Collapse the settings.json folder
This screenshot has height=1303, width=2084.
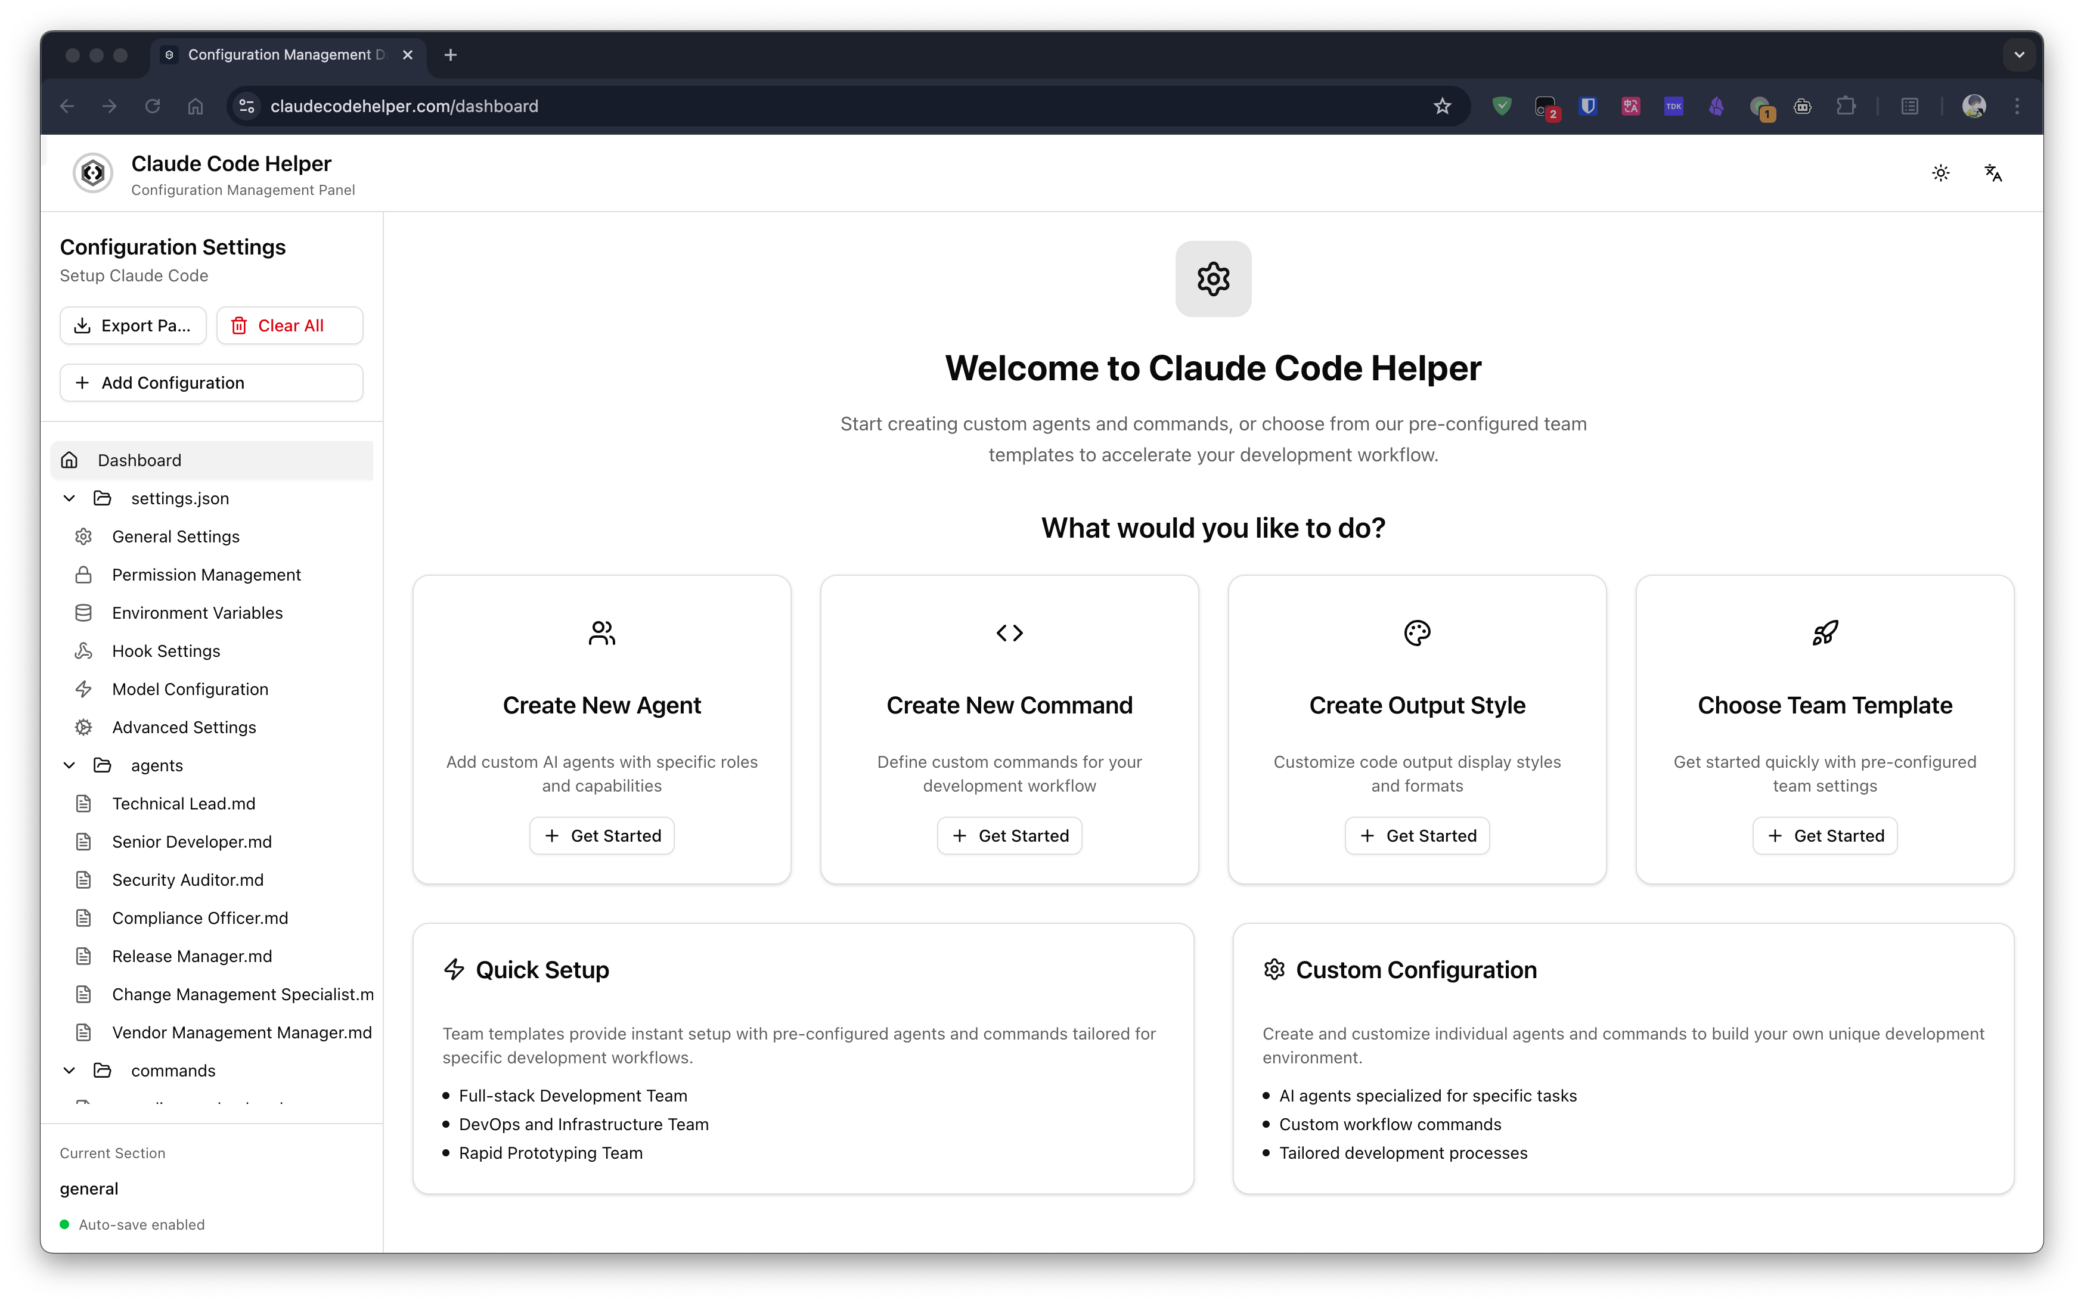(x=69, y=498)
